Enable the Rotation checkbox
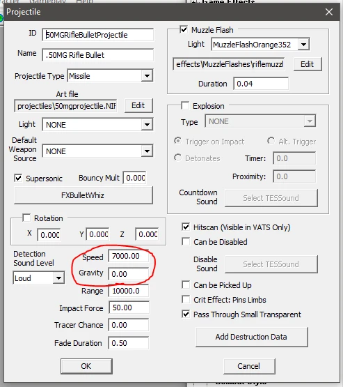The image size is (343, 387). [x=26, y=218]
